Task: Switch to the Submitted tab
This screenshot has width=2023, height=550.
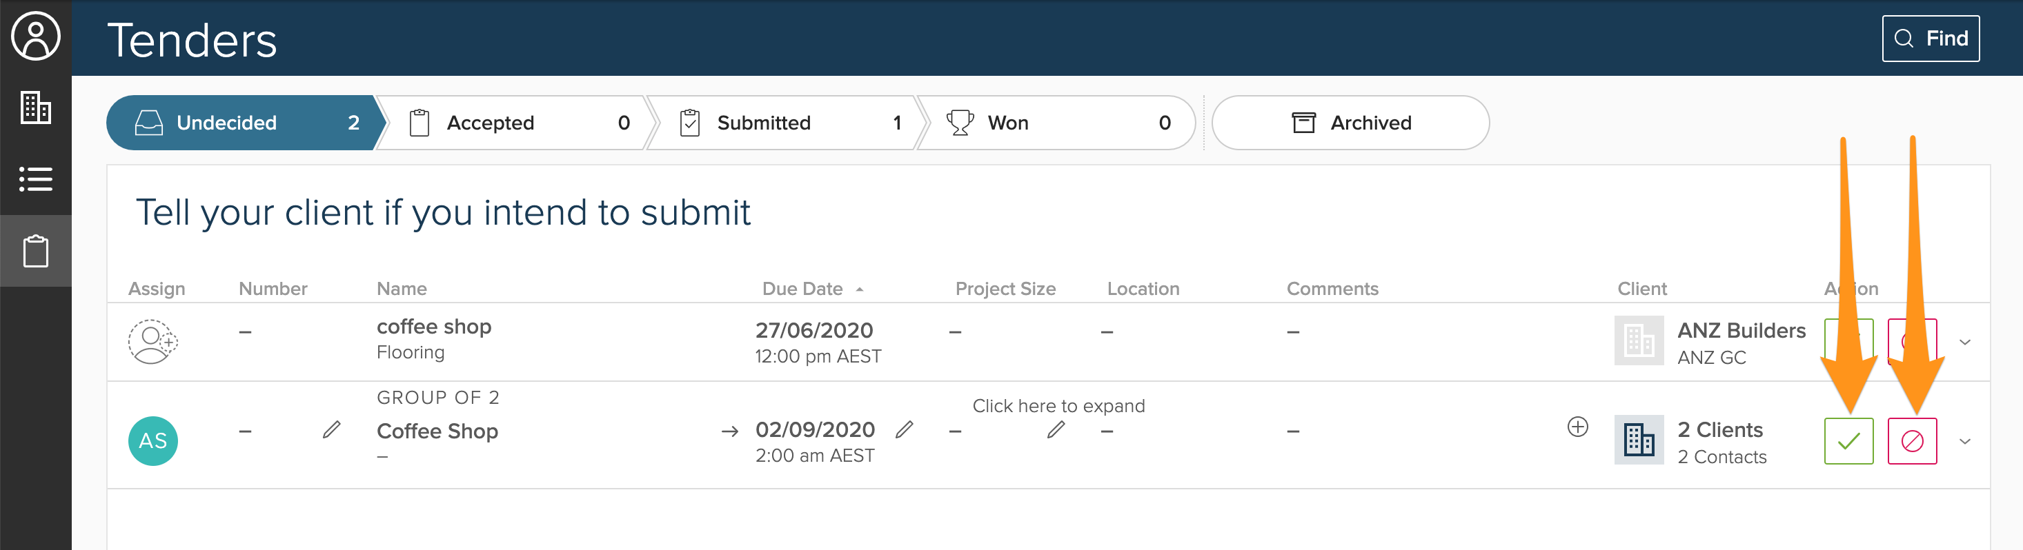Action: 789,123
